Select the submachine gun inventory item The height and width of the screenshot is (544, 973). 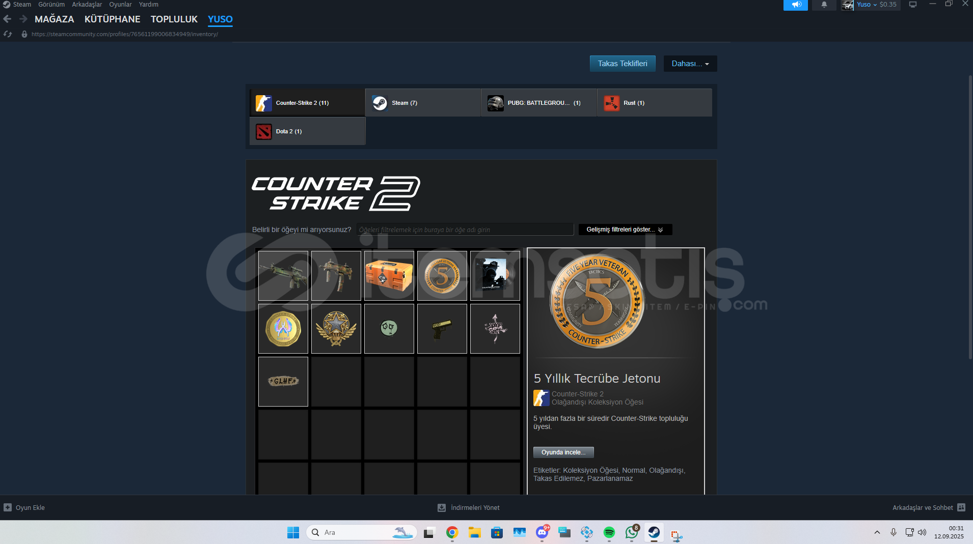[336, 276]
